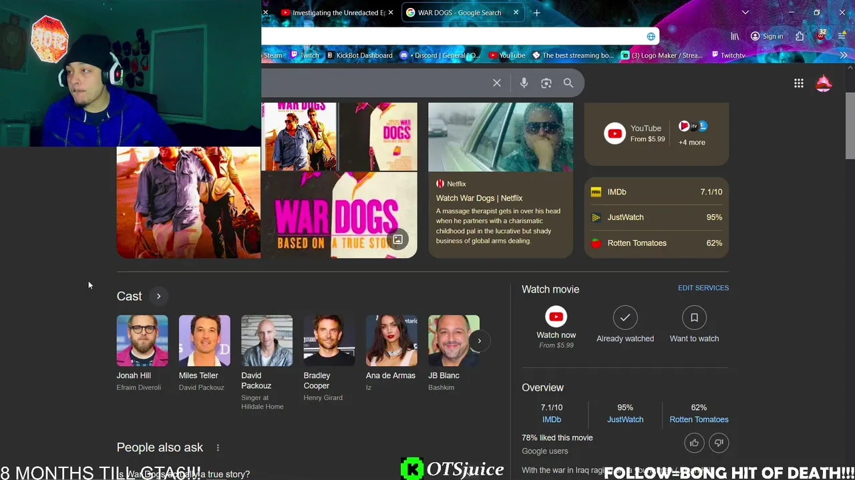Viewport: 855px width, 480px height.
Task: Open the Rotten Tomatoes 62% rating row
Action: (657, 243)
